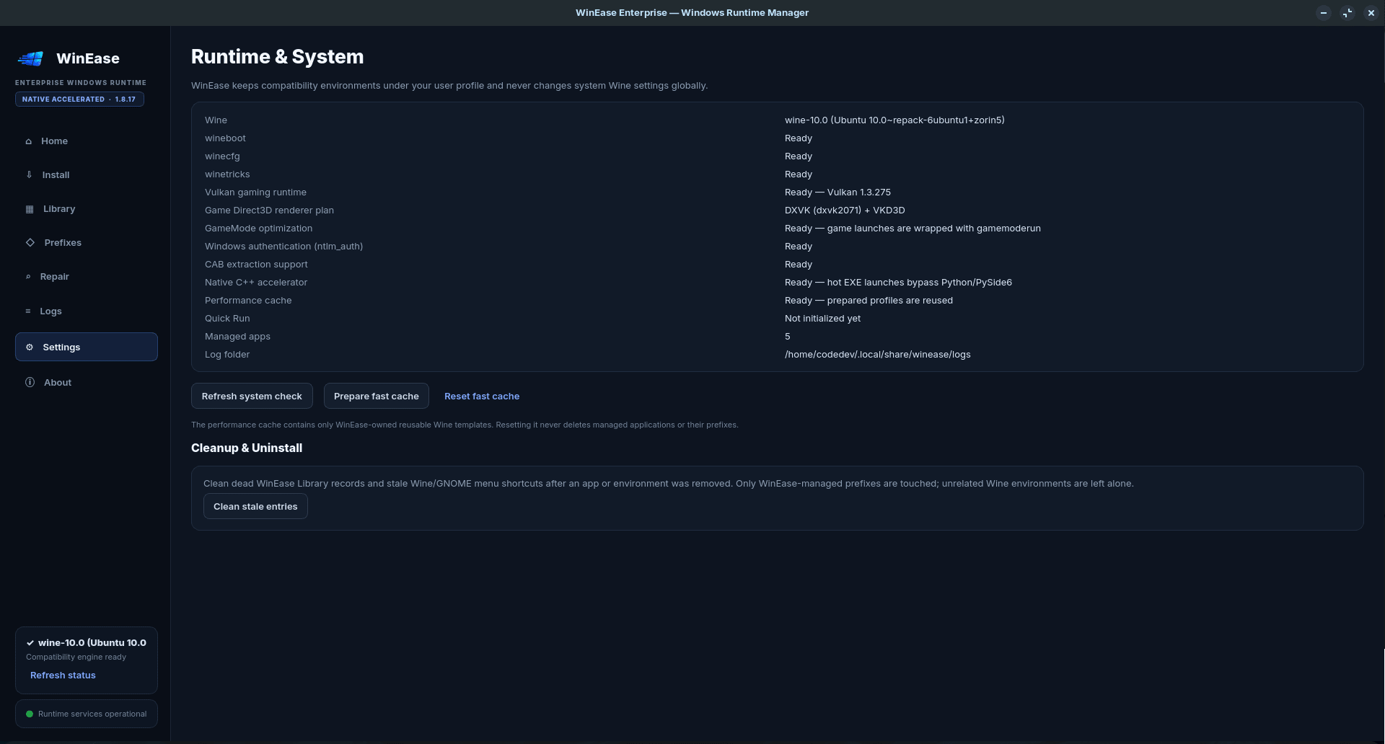Click the Install download arrow icon
The image size is (1385, 744).
point(30,174)
